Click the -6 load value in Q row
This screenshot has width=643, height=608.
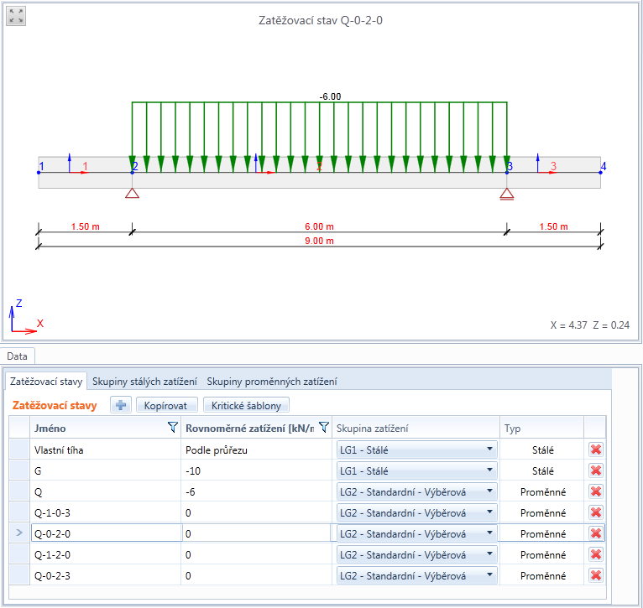256,491
